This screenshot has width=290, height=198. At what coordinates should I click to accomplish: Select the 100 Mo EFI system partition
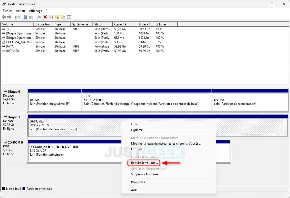tap(55, 102)
